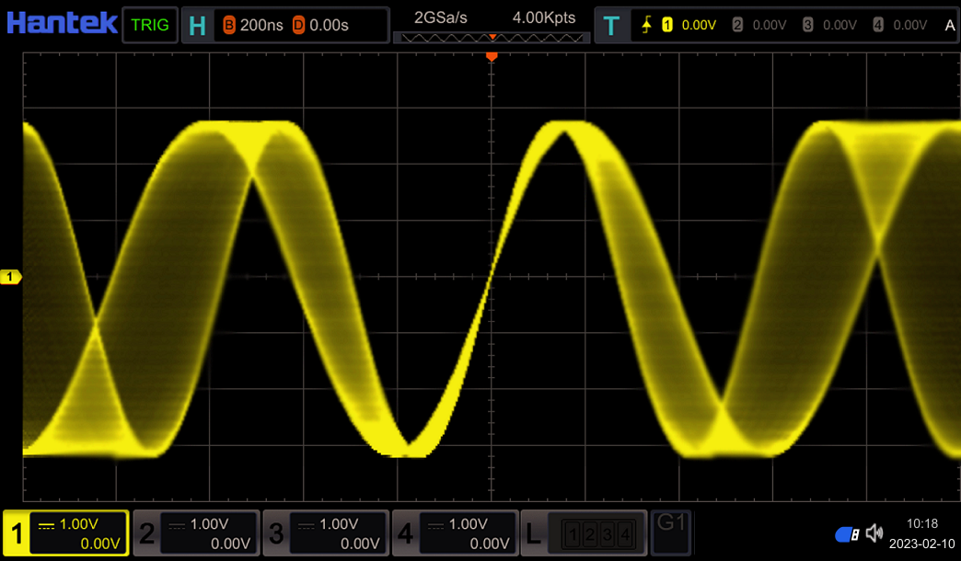This screenshot has height=561, width=961.
Task: Open the T trigger menu
Action: (612, 25)
